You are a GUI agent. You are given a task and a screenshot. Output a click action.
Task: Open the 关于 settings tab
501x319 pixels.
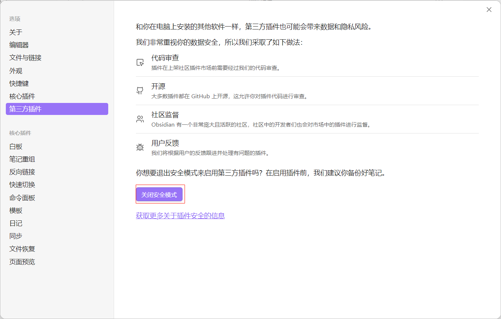point(16,32)
